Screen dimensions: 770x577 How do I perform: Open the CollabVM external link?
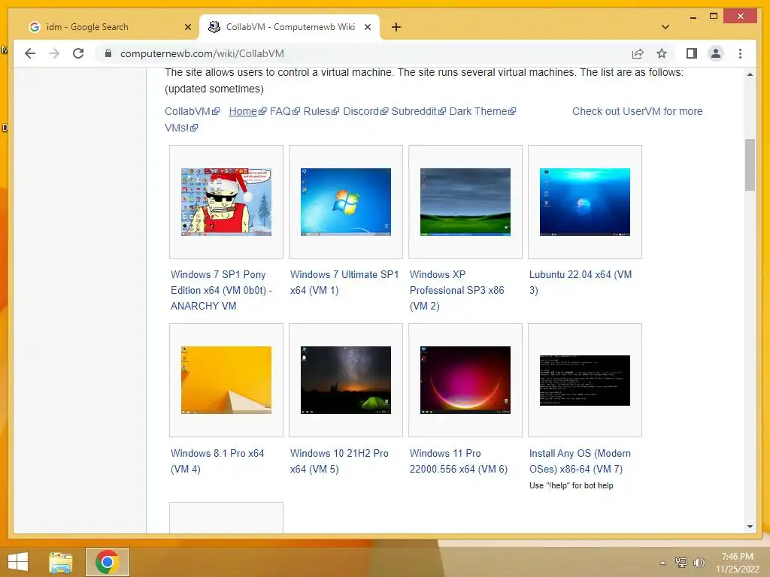192,111
